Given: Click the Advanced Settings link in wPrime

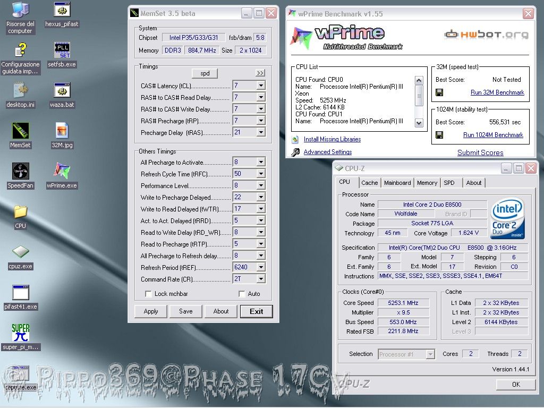Looking at the screenshot, I should [x=327, y=152].
